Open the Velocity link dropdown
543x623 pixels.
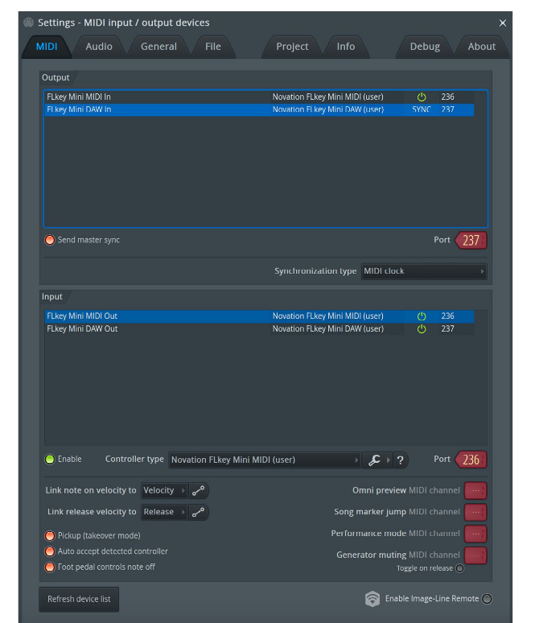[164, 491]
